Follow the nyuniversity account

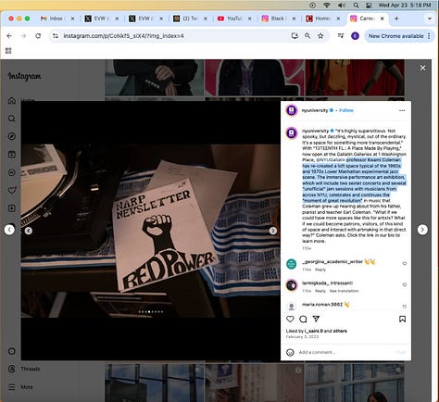[x=346, y=110]
